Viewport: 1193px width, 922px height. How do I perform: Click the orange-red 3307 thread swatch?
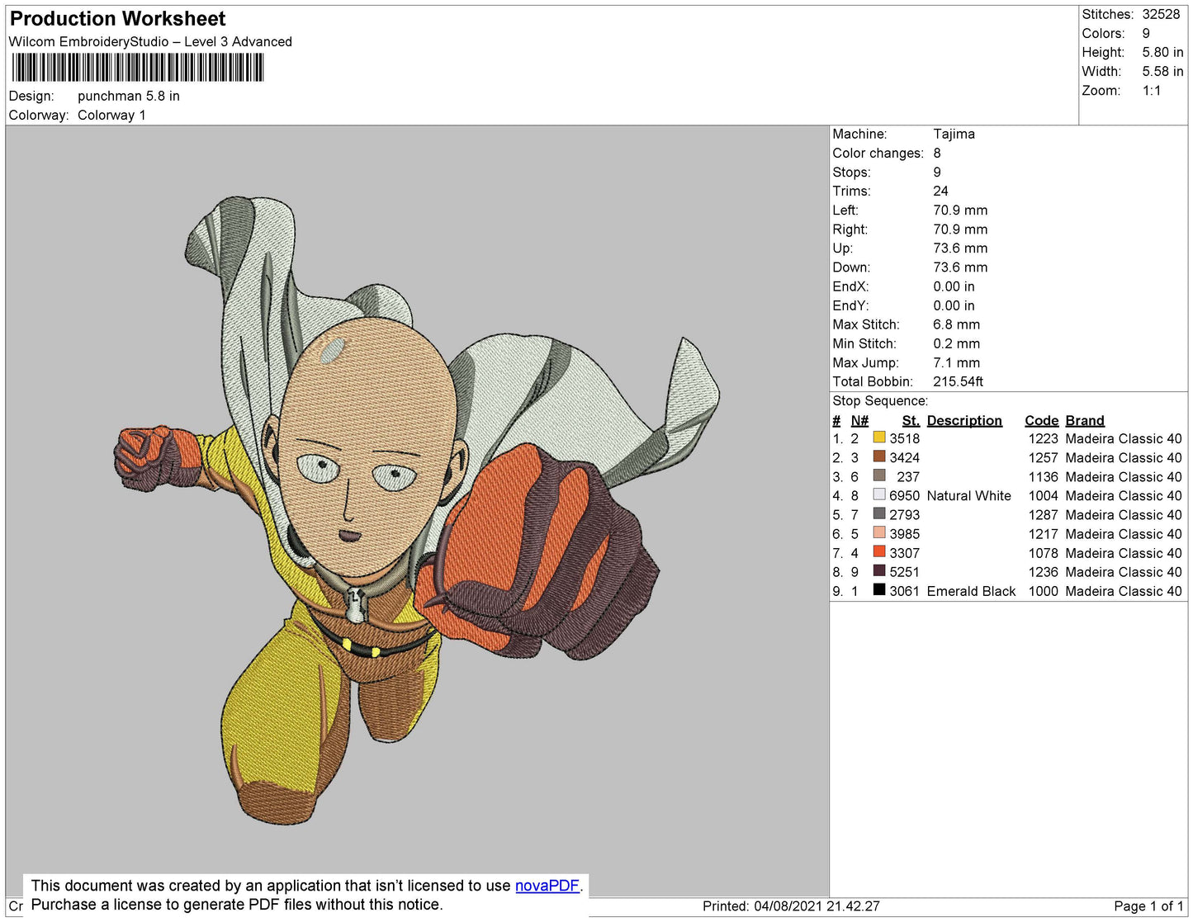pos(879,551)
